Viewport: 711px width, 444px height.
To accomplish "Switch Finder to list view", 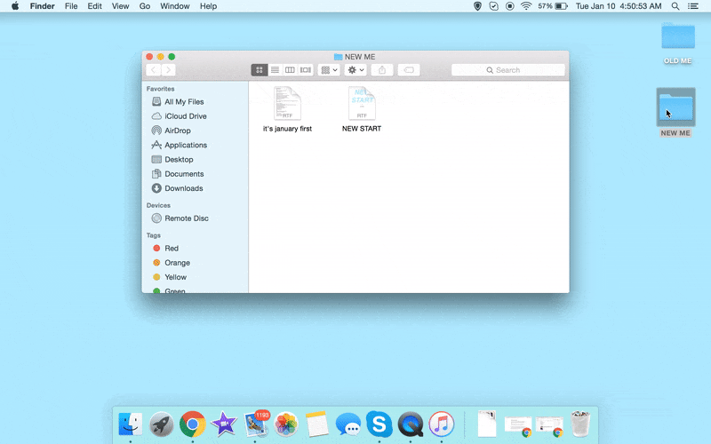I will coord(275,70).
